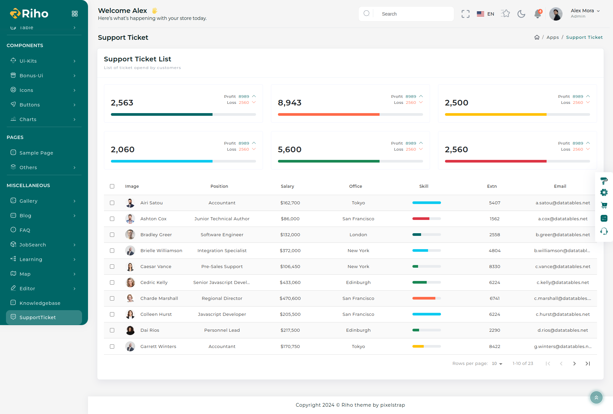Open the shopping cart quick-access icon

coord(604,205)
